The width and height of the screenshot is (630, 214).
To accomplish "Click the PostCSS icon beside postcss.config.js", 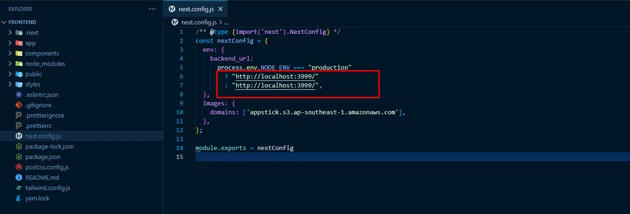I will pyautogui.click(x=19, y=167).
